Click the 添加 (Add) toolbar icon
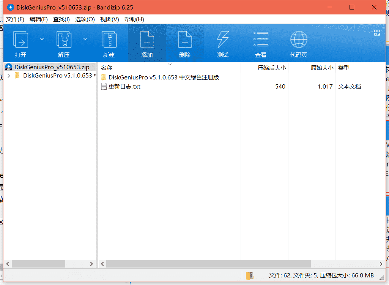The height and width of the screenshot is (285, 389). coord(147,40)
